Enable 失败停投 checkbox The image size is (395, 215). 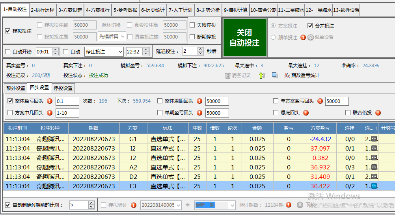click(192, 25)
